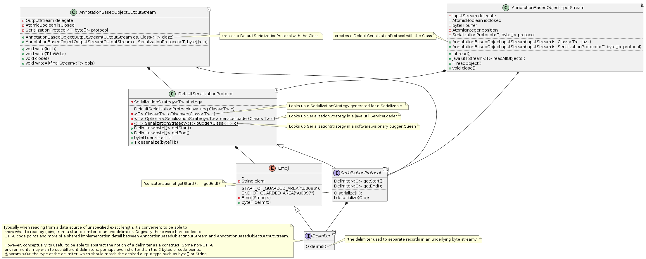This screenshot has width=646, height=259.
Task: Select the C icon of DefaultSerializationProtocol
Action: (x=172, y=94)
